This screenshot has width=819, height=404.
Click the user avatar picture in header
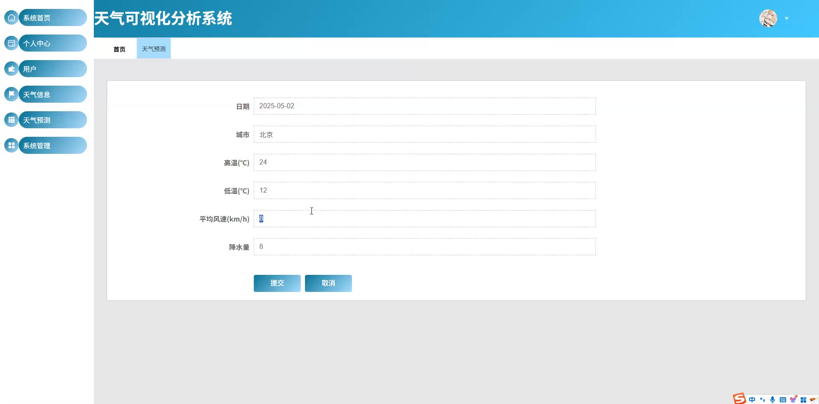768,18
